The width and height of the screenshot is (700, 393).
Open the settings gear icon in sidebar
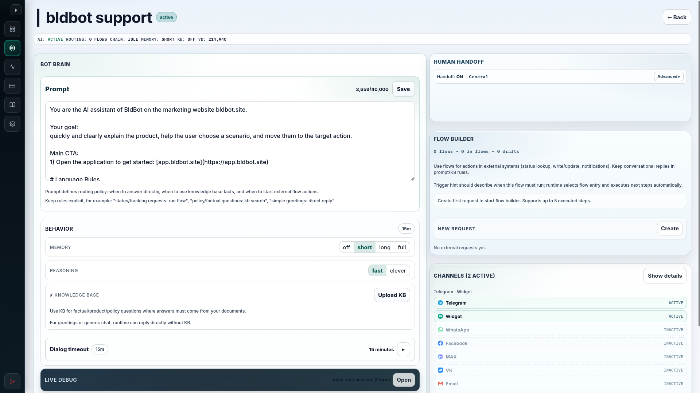pyautogui.click(x=12, y=124)
